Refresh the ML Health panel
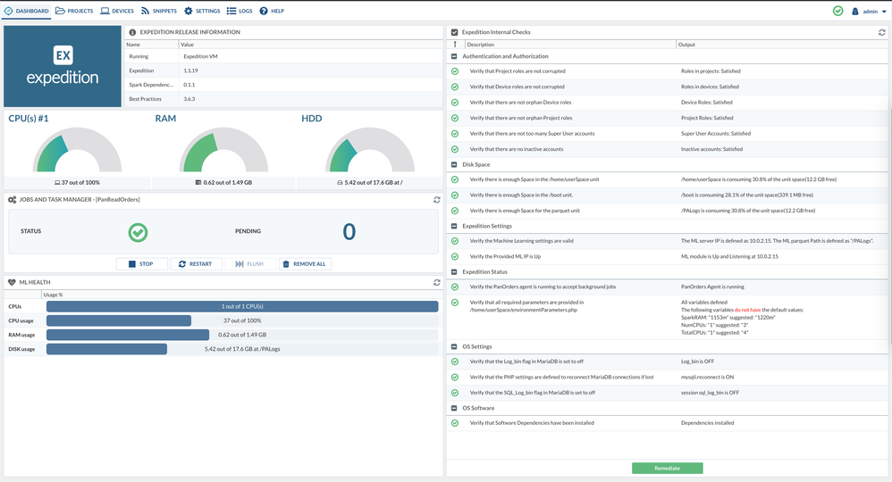 point(437,282)
